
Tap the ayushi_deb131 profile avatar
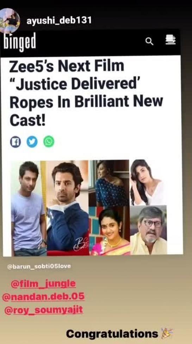click(10, 21)
